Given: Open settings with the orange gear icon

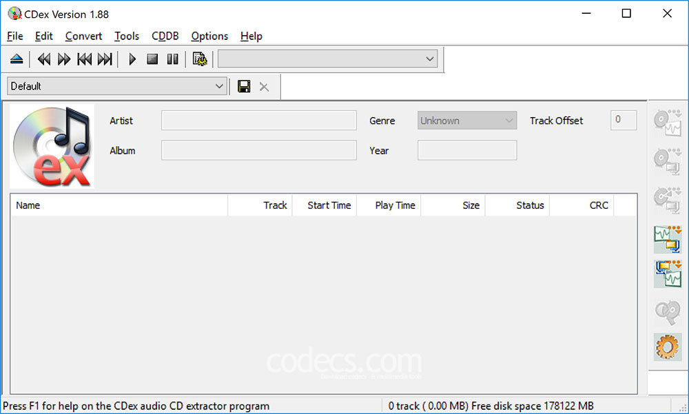Looking at the screenshot, I should pos(668,346).
